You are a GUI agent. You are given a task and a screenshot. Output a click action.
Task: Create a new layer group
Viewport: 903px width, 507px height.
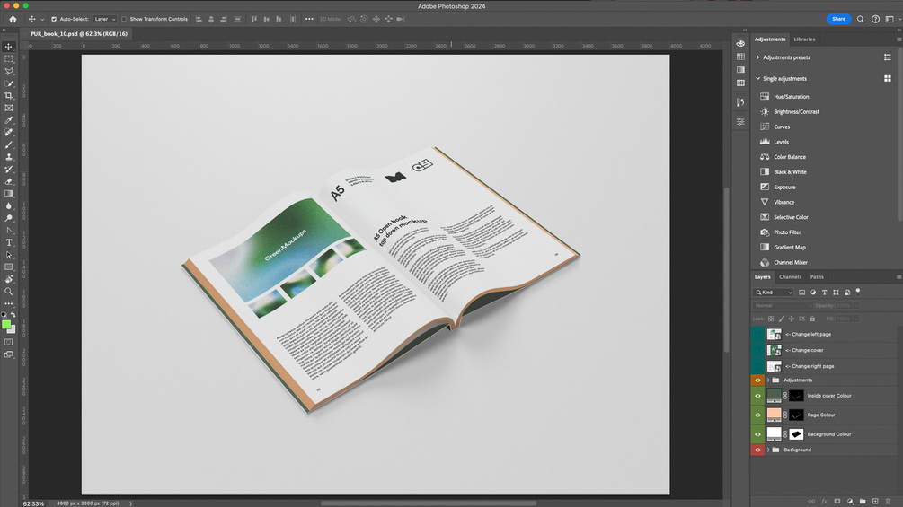[x=862, y=502]
